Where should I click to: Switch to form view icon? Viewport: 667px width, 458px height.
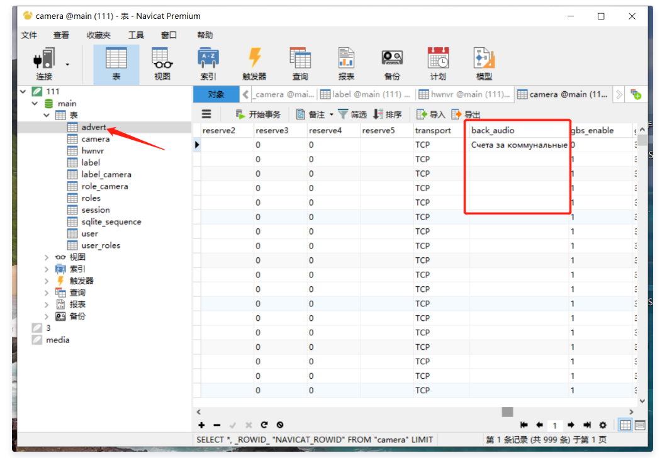(x=640, y=425)
